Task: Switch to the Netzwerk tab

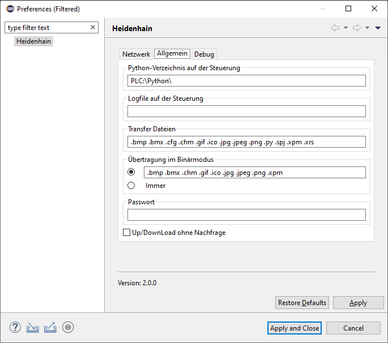Action: 136,54
